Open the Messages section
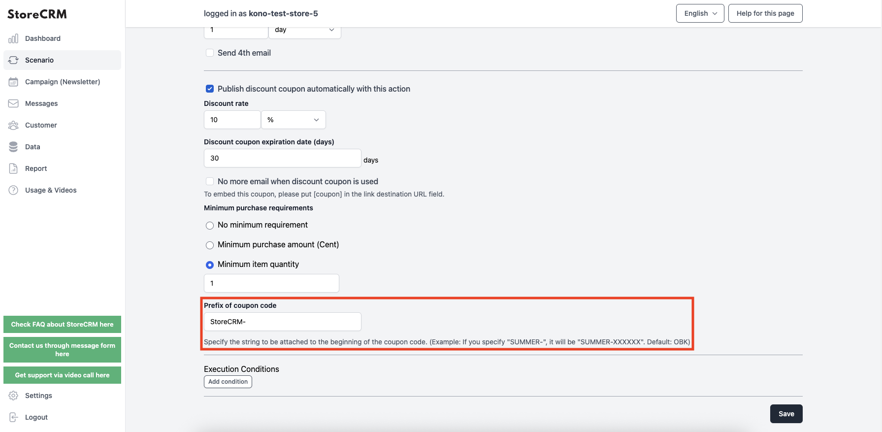The image size is (882, 432). [62, 103]
